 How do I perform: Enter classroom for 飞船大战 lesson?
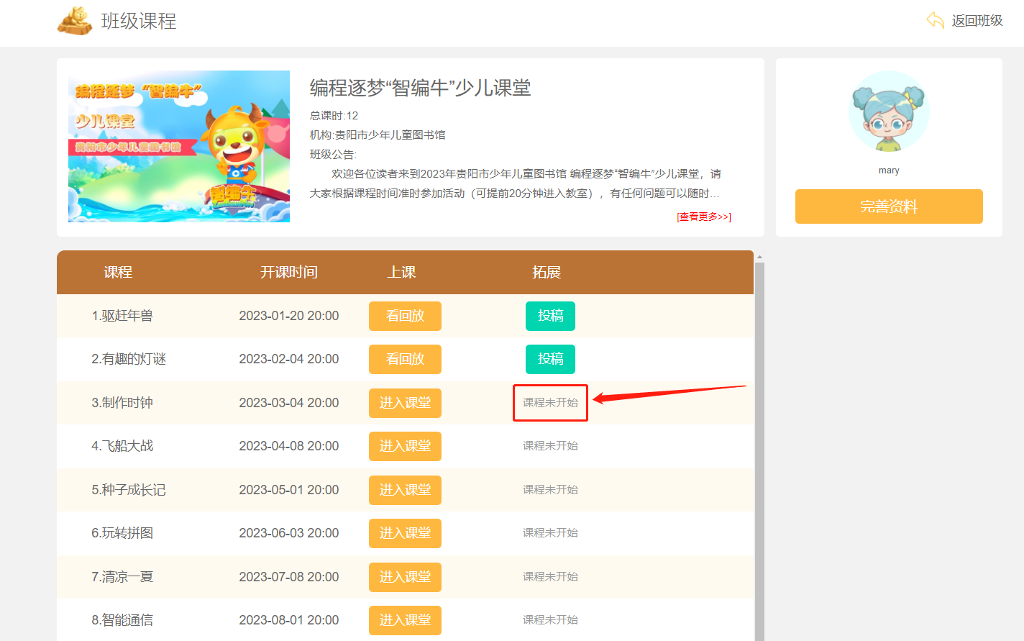[x=405, y=446]
